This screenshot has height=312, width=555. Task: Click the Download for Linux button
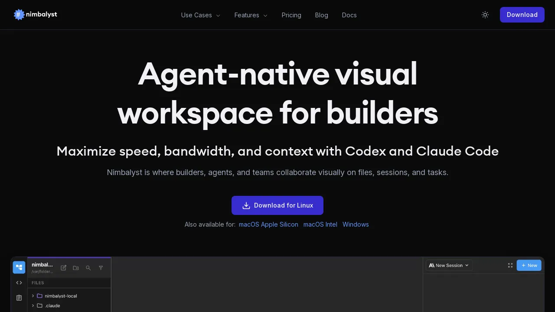click(277, 205)
